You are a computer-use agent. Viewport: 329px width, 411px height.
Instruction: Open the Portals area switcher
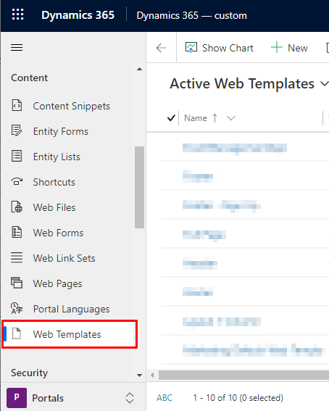coord(130,398)
